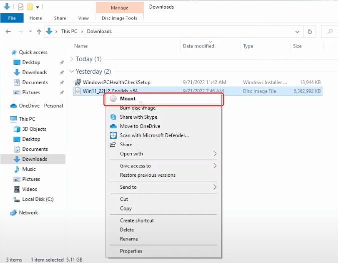The height and width of the screenshot is (263, 338).
Task: Click the Defender shield icon in context menu
Action: pos(113,135)
